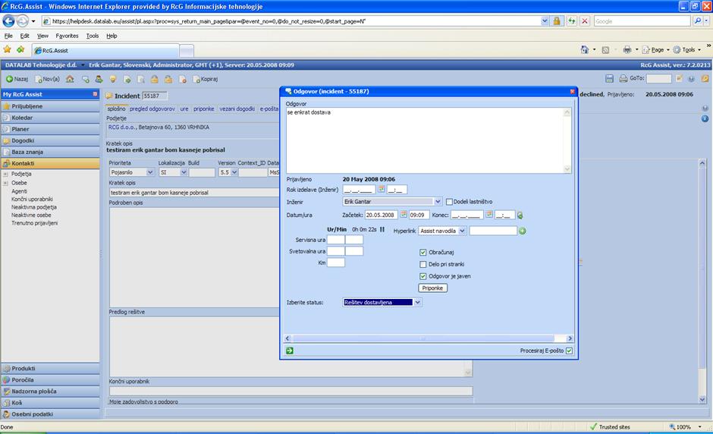Open the Version 5.5 dropdown

(x=234, y=172)
